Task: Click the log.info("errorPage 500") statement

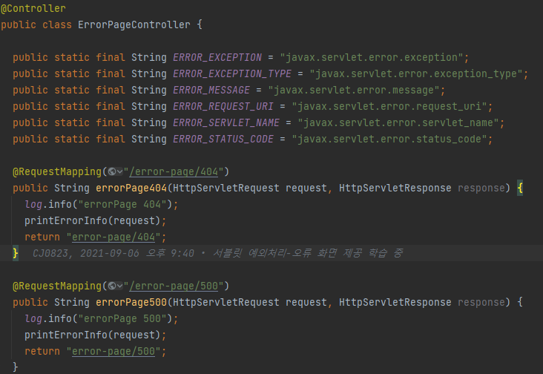Action: [101, 318]
